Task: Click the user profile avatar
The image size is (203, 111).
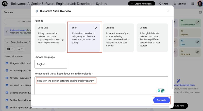Action: [199, 4]
